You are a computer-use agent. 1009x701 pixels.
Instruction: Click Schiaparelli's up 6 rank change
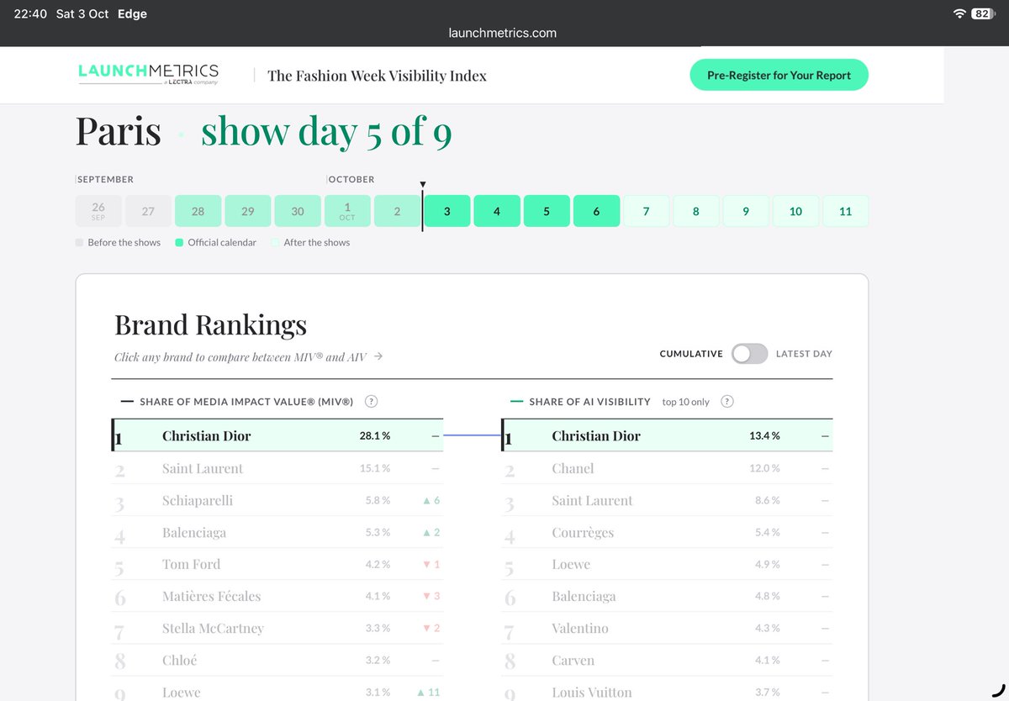tap(431, 500)
